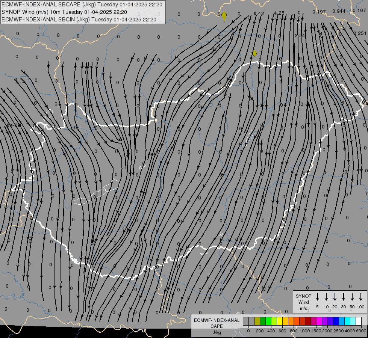Pick the red swatch left of 1000 tick

click(x=302, y=321)
